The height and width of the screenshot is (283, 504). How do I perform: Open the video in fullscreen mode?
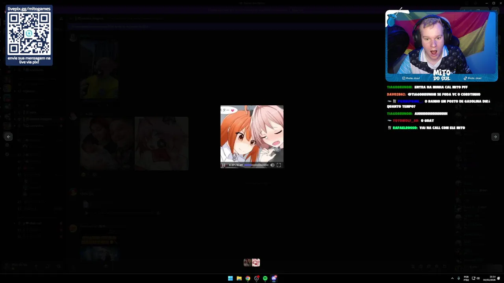(x=279, y=165)
